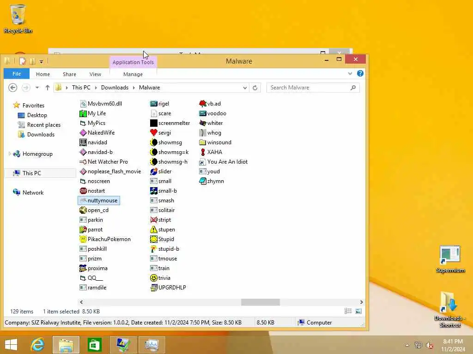Screen dimensions: 473x354
Task: Open the Manage ribbon tab
Action: click(133, 74)
